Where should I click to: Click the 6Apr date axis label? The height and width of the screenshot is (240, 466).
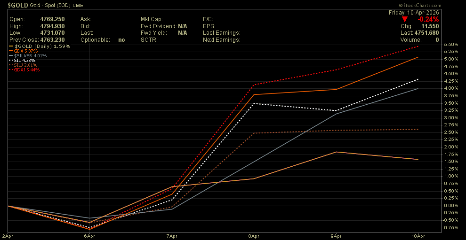tap(89, 235)
